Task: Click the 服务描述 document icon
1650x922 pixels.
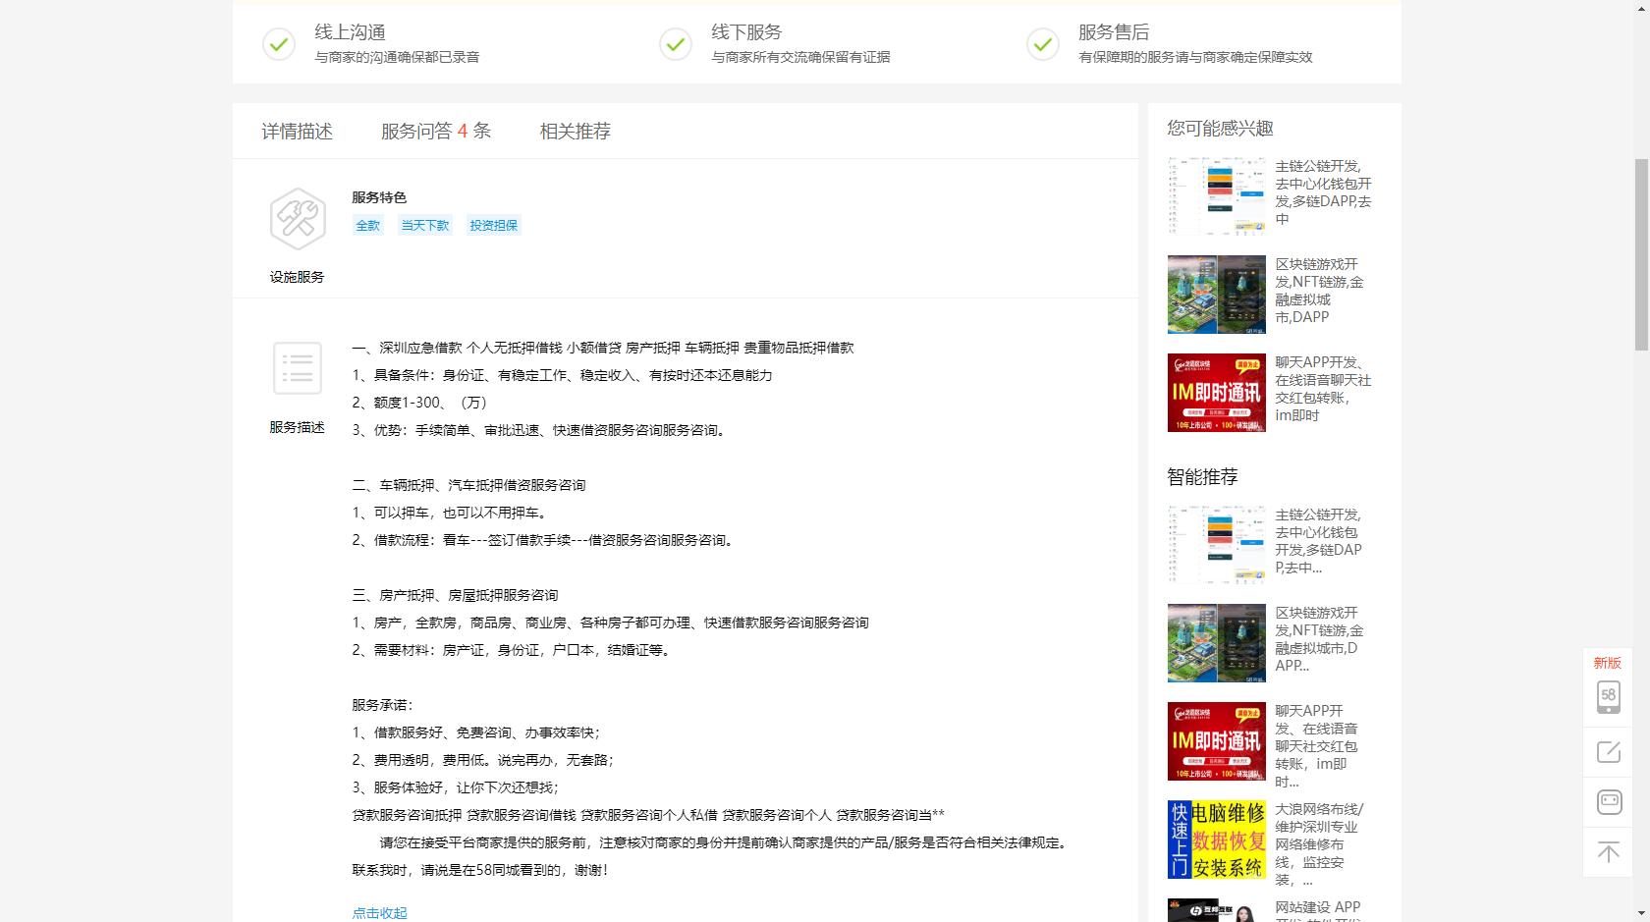Action: pos(297,368)
